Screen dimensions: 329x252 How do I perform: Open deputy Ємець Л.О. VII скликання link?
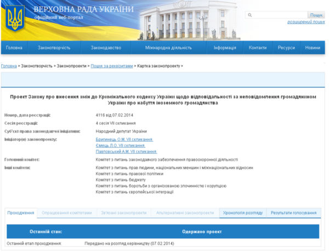121,146
